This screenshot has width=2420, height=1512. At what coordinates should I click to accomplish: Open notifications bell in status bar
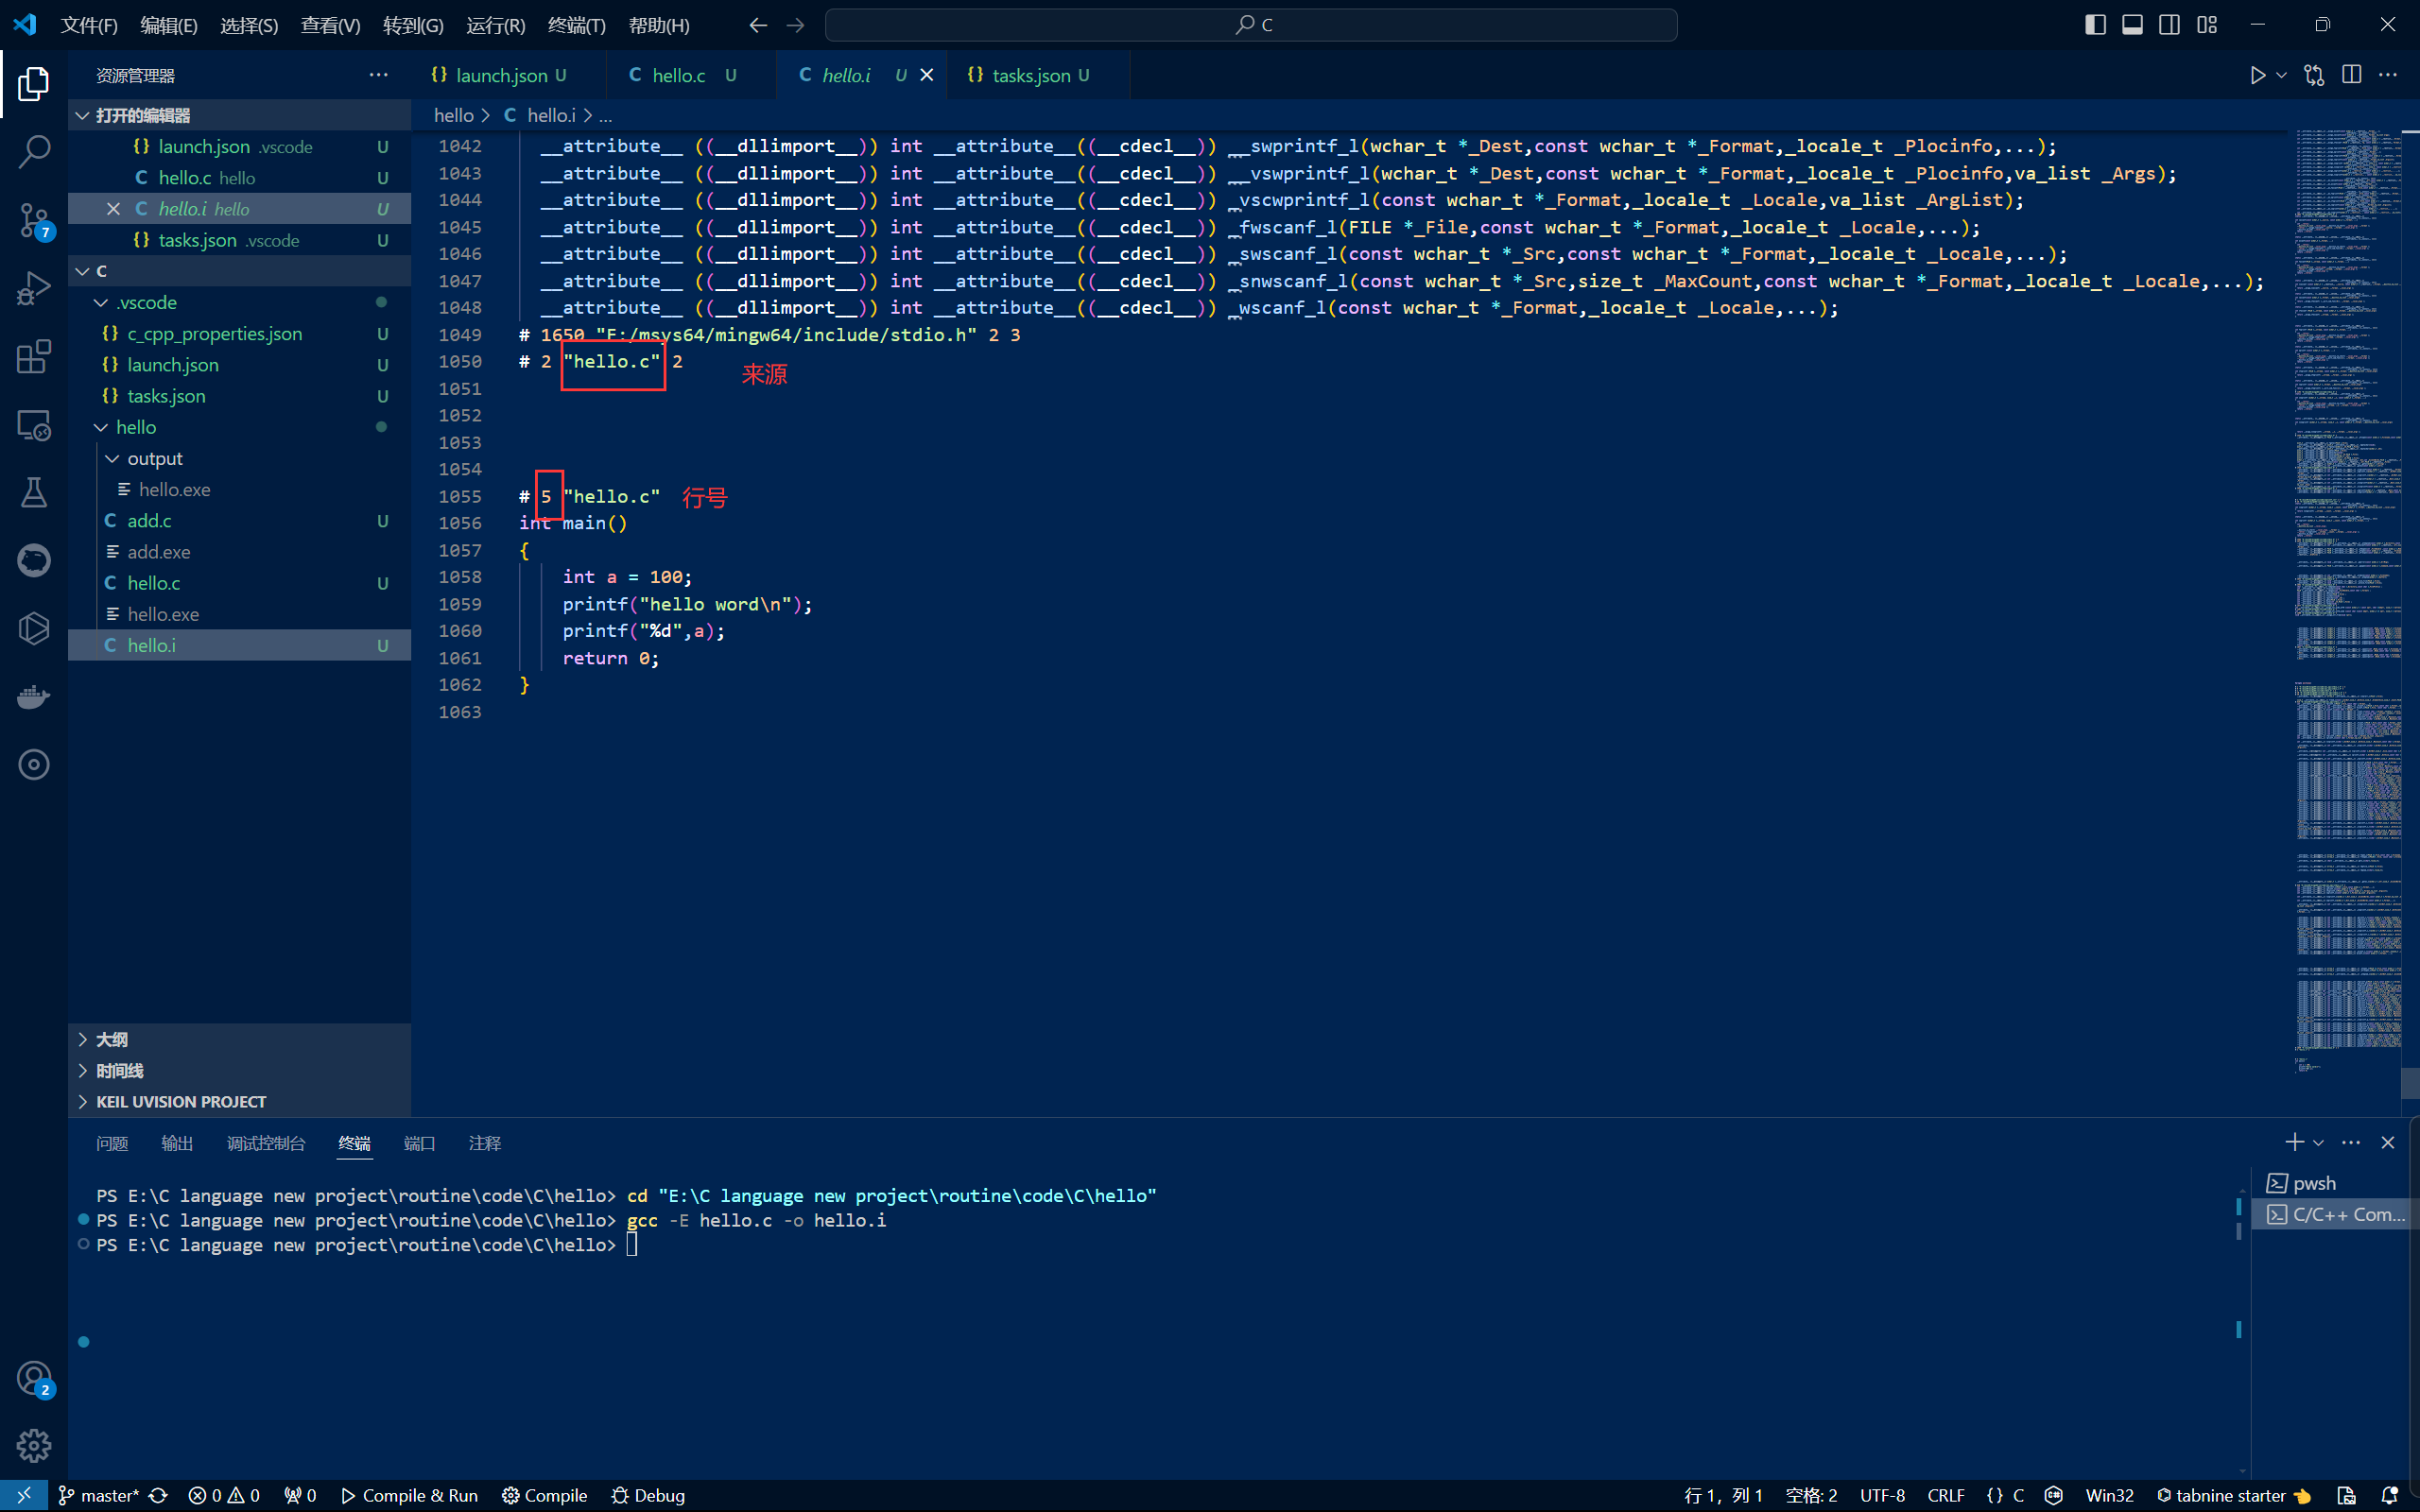[2390, 1495]
